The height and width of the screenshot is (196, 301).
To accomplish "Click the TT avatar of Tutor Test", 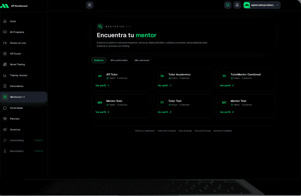I will [162, 103].
